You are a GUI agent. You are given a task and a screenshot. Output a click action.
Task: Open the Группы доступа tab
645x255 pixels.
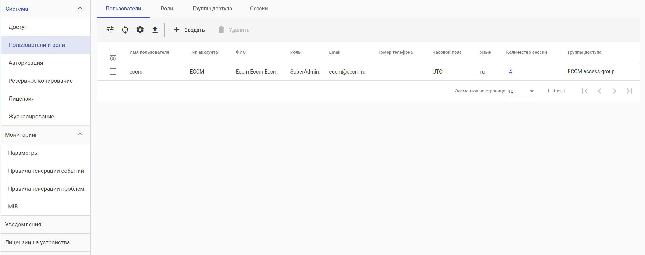[x=212, y=9]
